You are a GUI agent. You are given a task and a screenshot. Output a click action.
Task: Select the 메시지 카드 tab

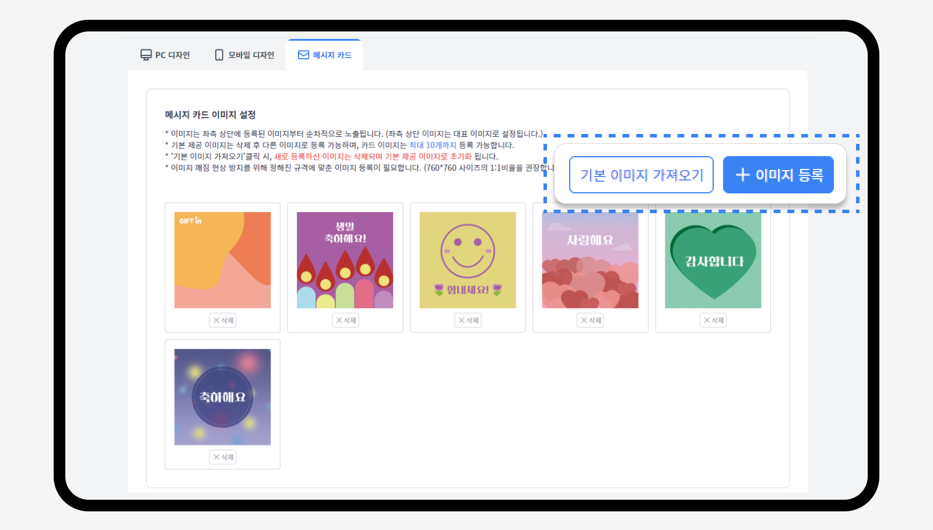coord(325,55)
